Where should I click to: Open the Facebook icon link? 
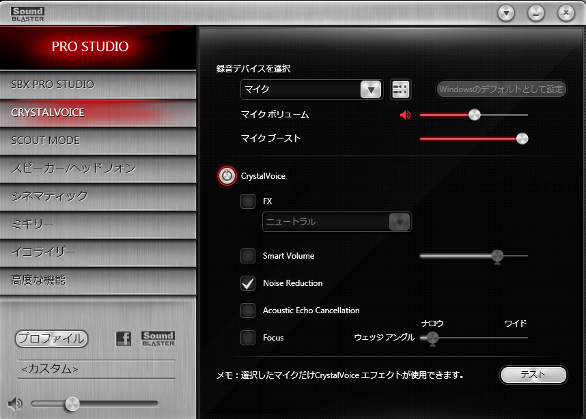124,338
